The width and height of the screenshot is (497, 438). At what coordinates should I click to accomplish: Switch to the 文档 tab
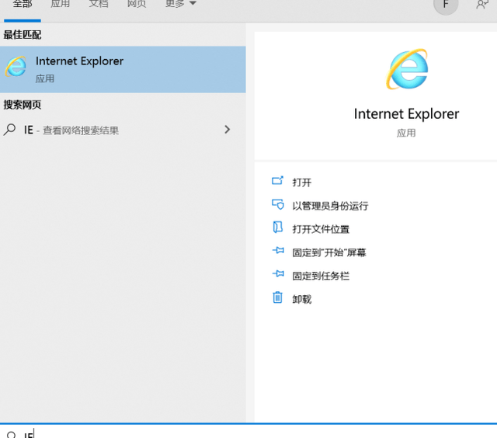(99, 4)
